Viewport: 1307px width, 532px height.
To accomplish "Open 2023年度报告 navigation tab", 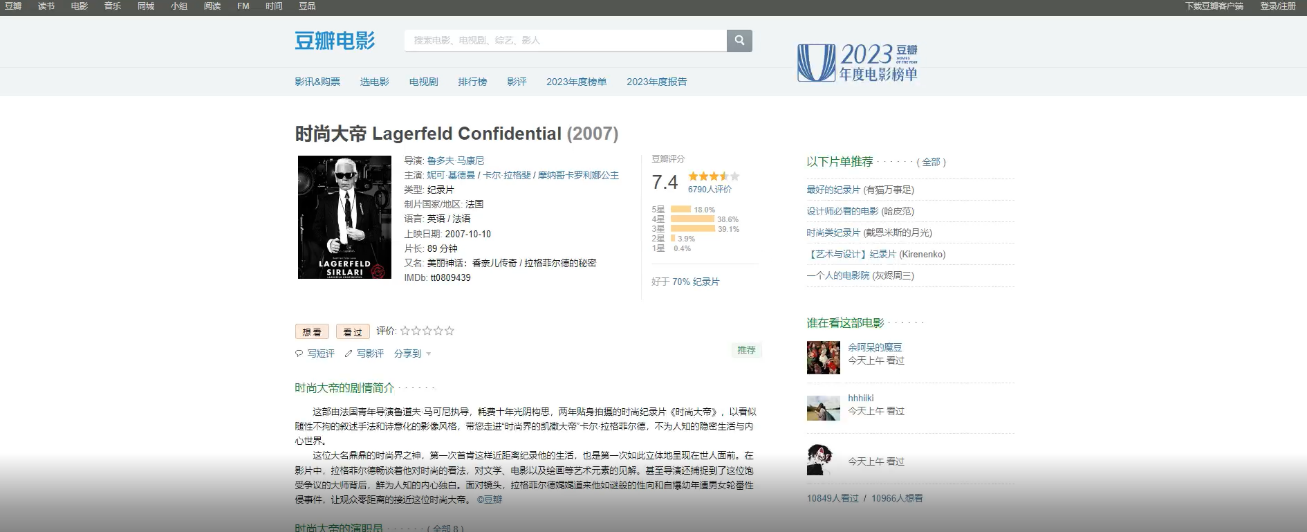I will point(657,82).
